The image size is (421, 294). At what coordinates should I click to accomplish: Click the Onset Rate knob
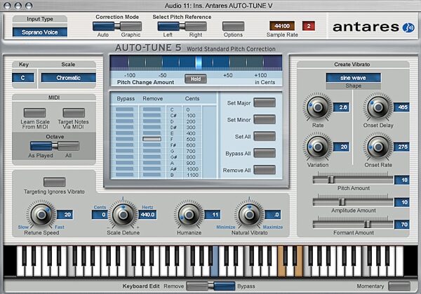[x=378, y=147]
